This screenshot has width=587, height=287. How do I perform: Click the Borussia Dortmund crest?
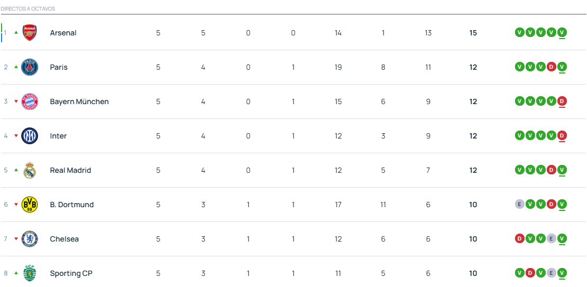(30, 205)
